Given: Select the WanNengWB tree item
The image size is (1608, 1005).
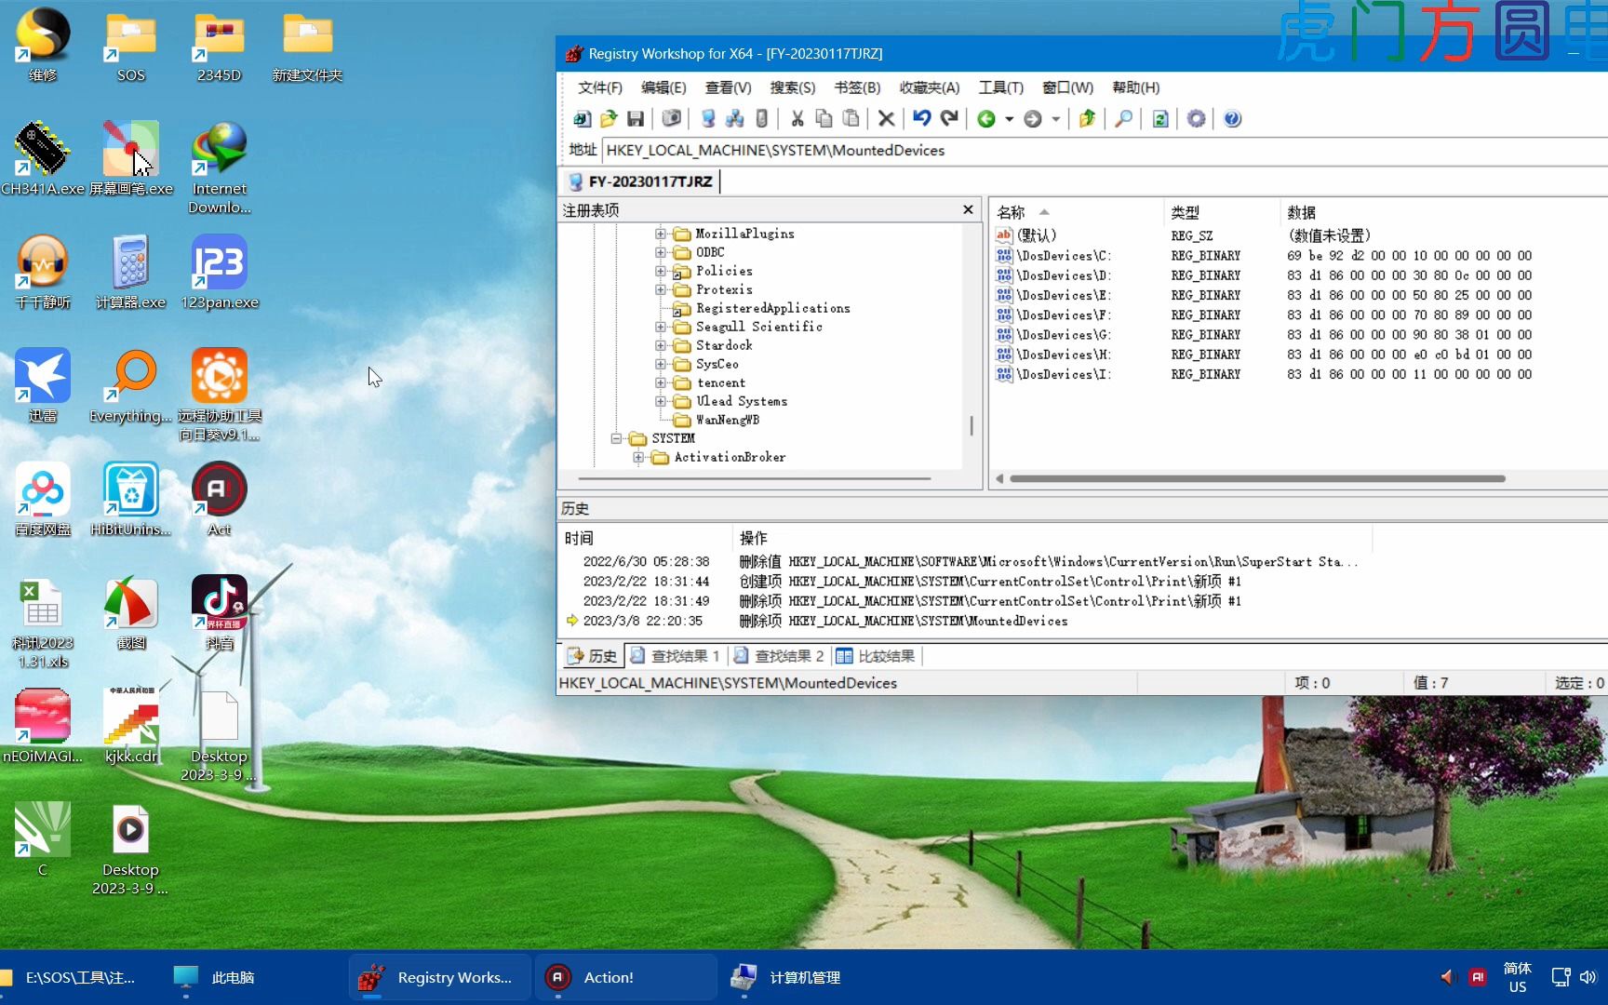Looking at the screenshot, I should (x=727, y=420).
